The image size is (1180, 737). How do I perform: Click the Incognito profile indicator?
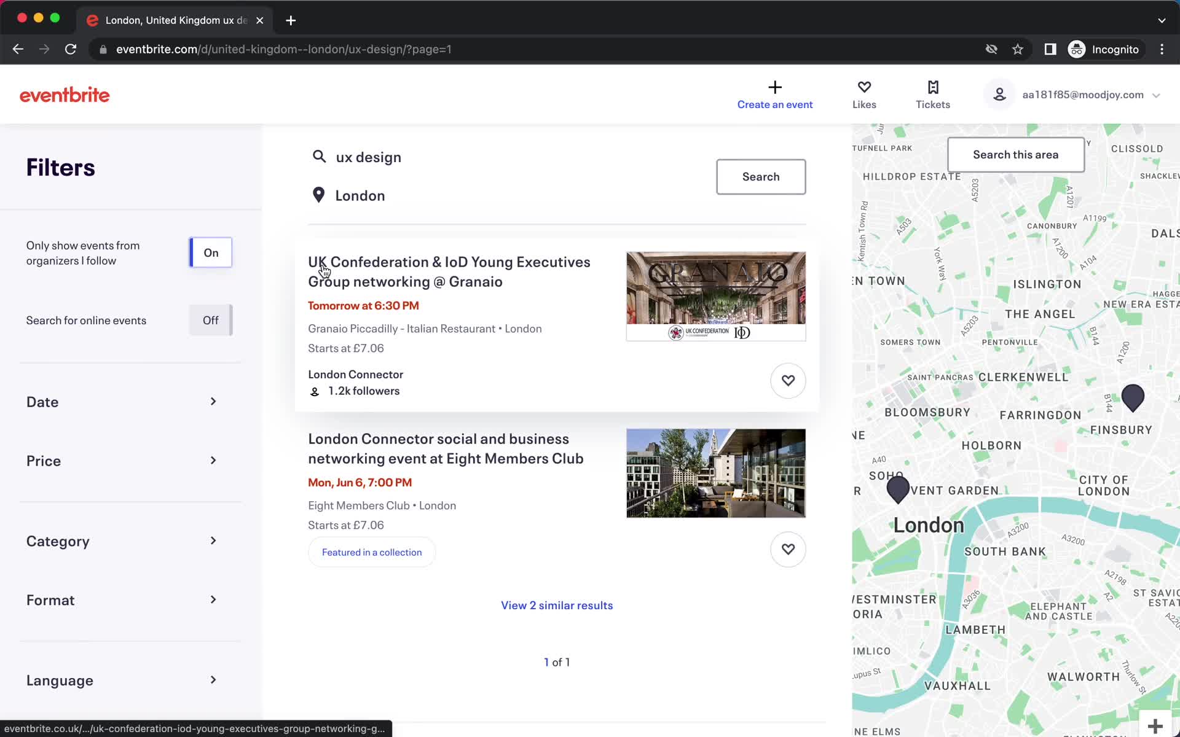(x=1104, y=49)
